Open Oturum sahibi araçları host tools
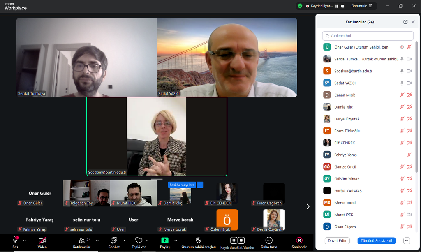421x252 pixels. (x=199, y=240)
